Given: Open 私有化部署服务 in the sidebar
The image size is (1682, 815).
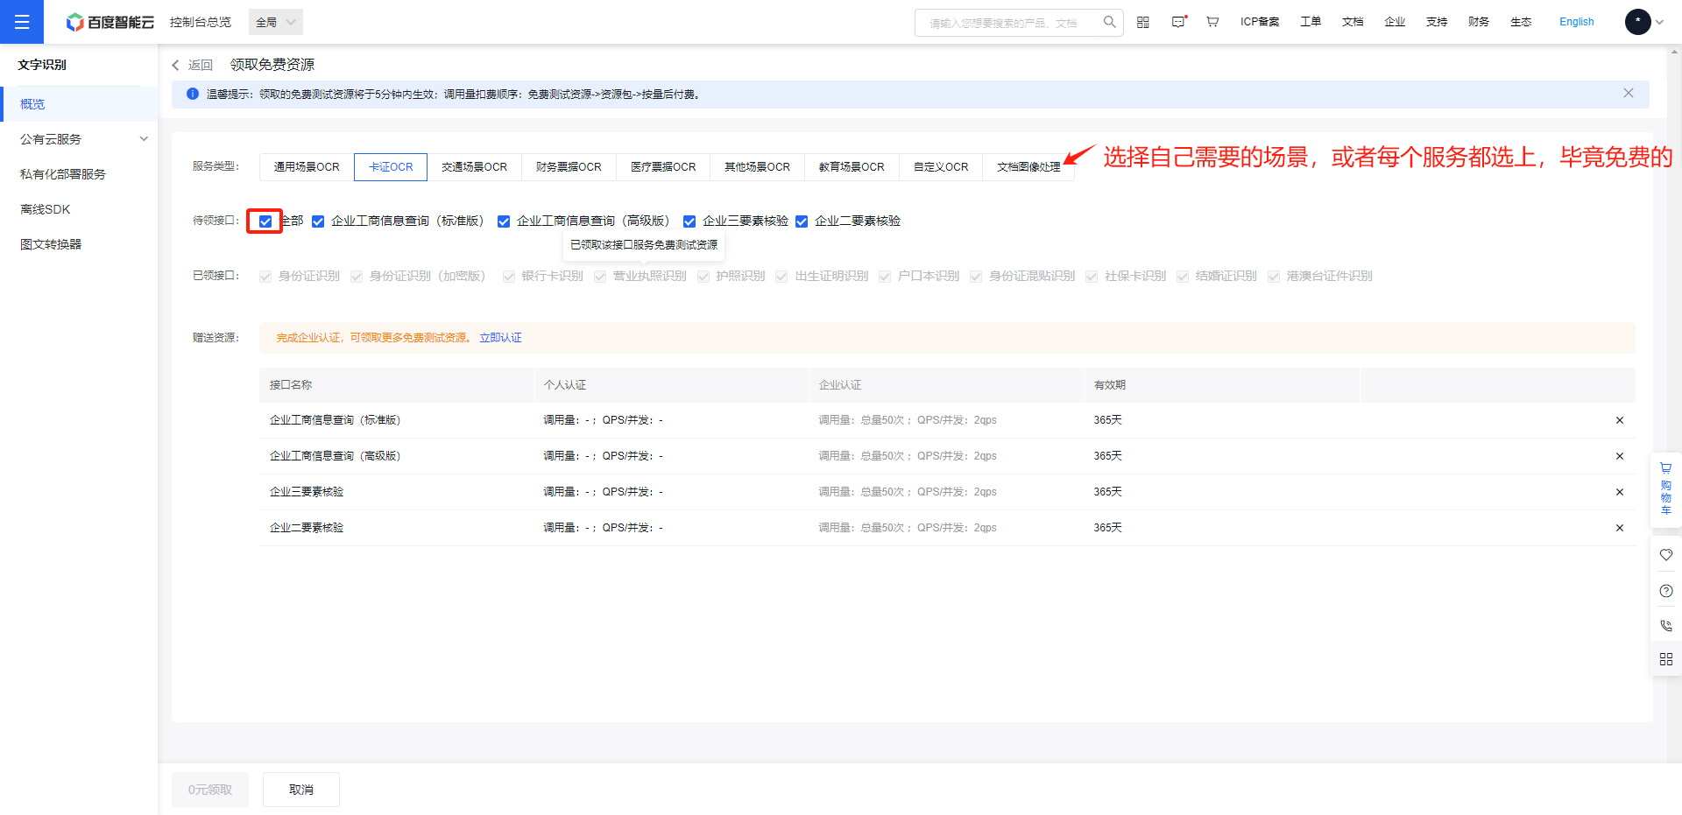Looking at the screenshot, I should point(79,174).
